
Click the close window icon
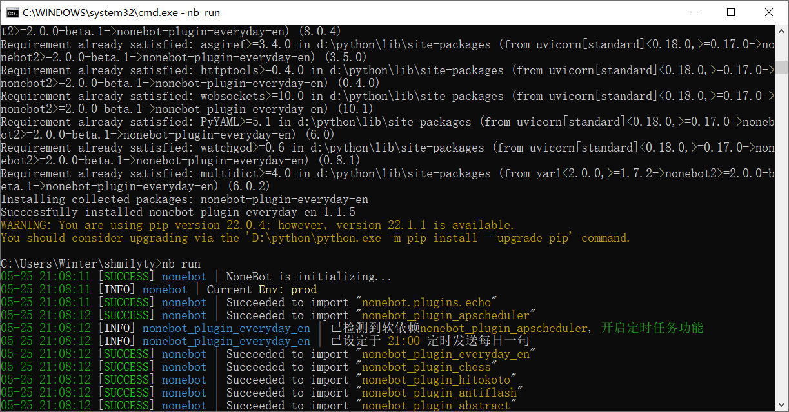tap(768, 12)
